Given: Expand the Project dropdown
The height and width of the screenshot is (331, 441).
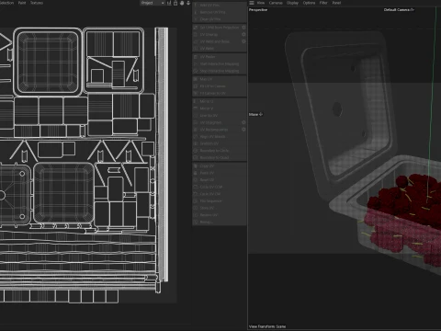Looking at the screenshot, I should [x=153, y=3].
